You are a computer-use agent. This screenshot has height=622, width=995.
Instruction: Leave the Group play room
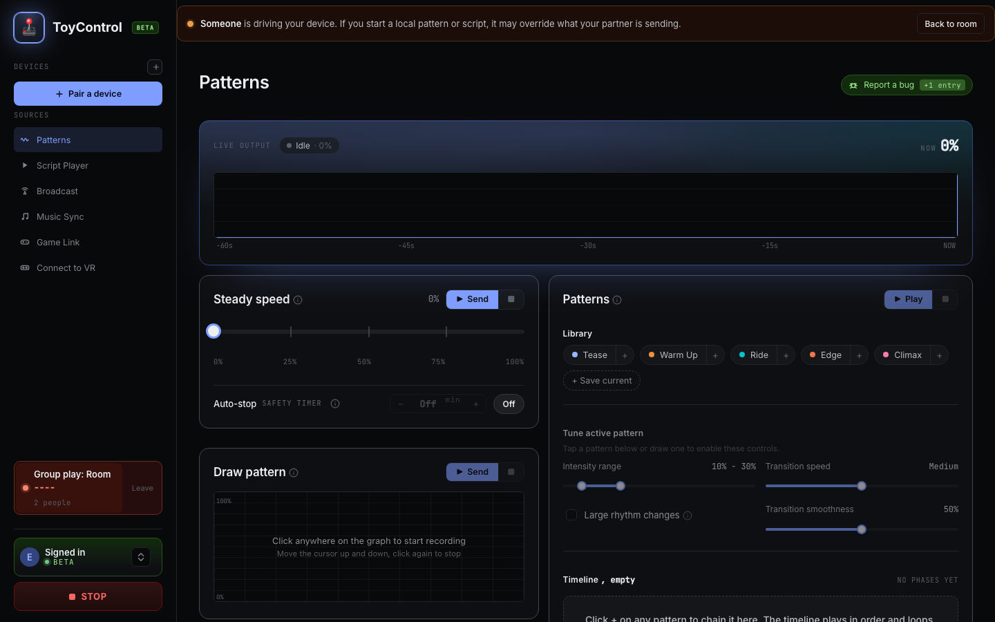(142, 488)
